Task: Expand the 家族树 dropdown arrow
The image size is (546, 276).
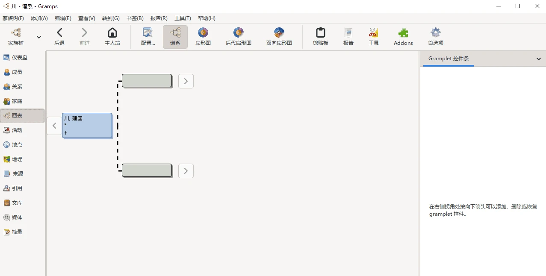Action: [x=39, y=37]
